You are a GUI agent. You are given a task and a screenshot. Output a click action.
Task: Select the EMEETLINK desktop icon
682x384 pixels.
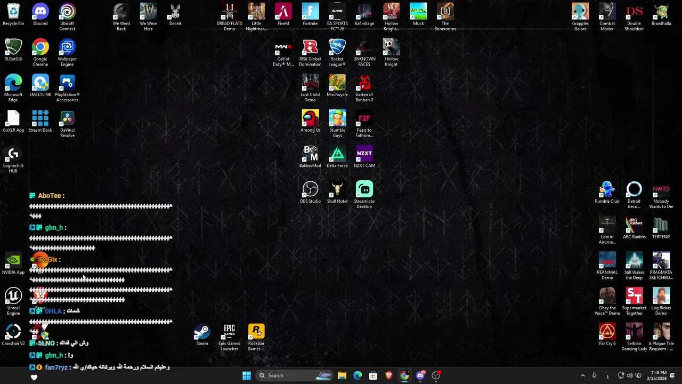pos(40,85)
